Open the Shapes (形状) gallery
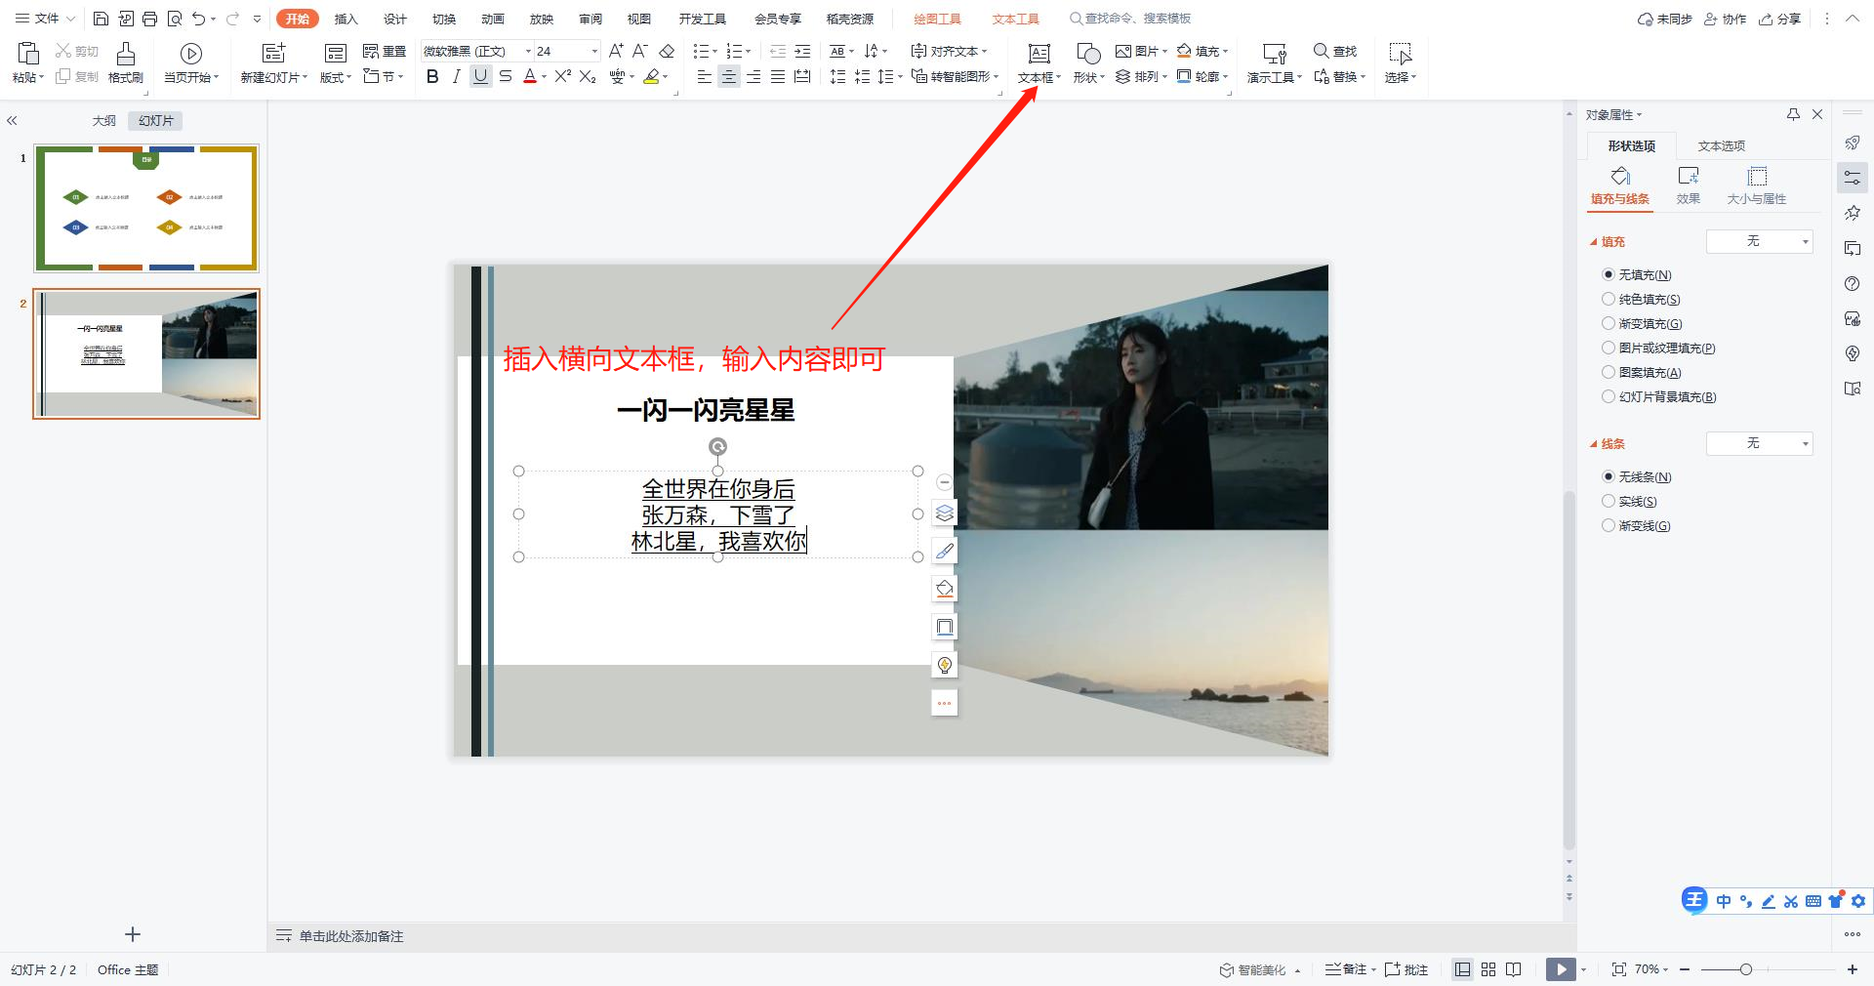Image resolution: width=1874 pixels, height=986 pixels. coord(1088,62)
